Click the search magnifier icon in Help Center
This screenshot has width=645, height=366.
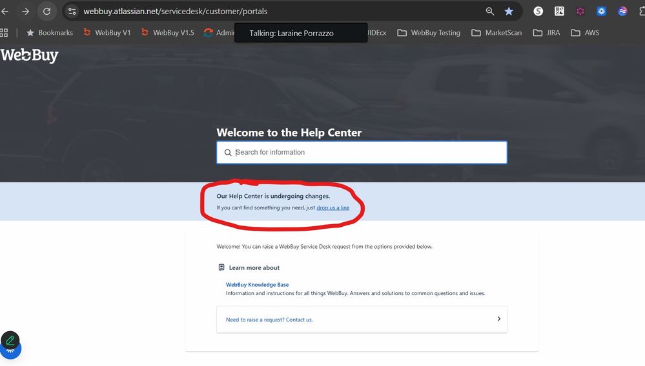(227, 153)
